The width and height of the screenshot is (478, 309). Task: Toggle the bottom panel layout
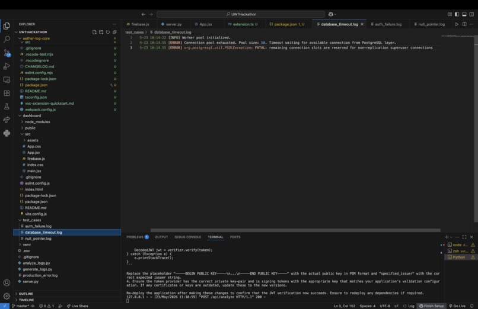pos(464,14)
